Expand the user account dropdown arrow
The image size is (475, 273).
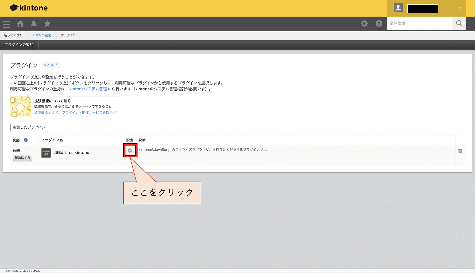click(459, 8)
